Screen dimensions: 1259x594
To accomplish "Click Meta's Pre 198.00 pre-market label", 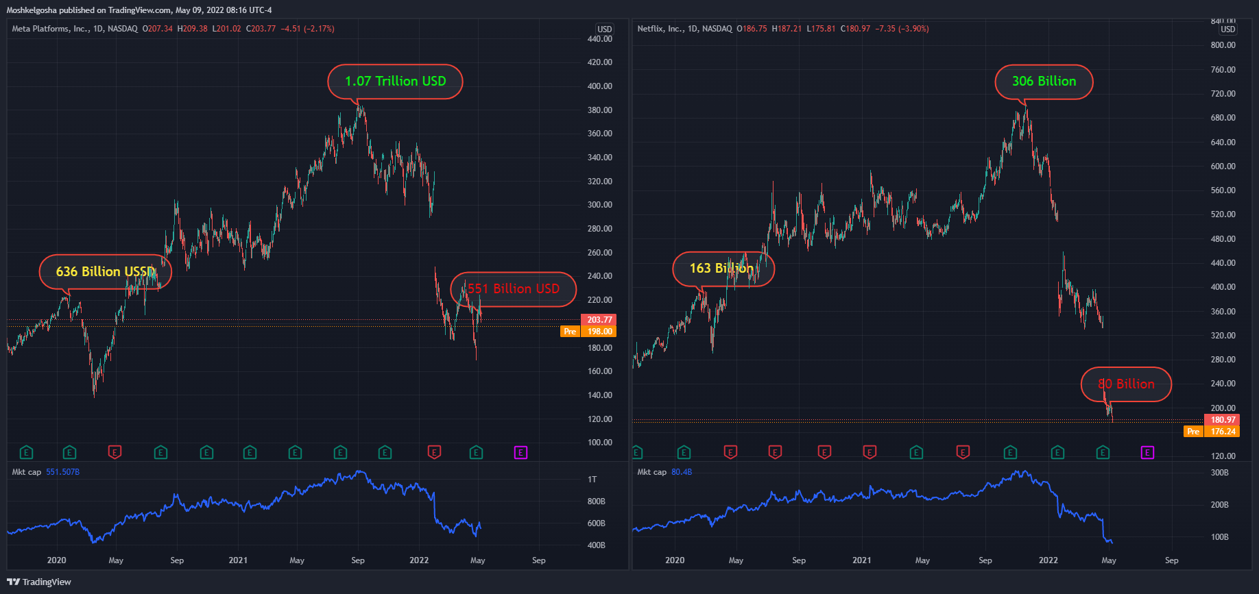I will 588,332.
